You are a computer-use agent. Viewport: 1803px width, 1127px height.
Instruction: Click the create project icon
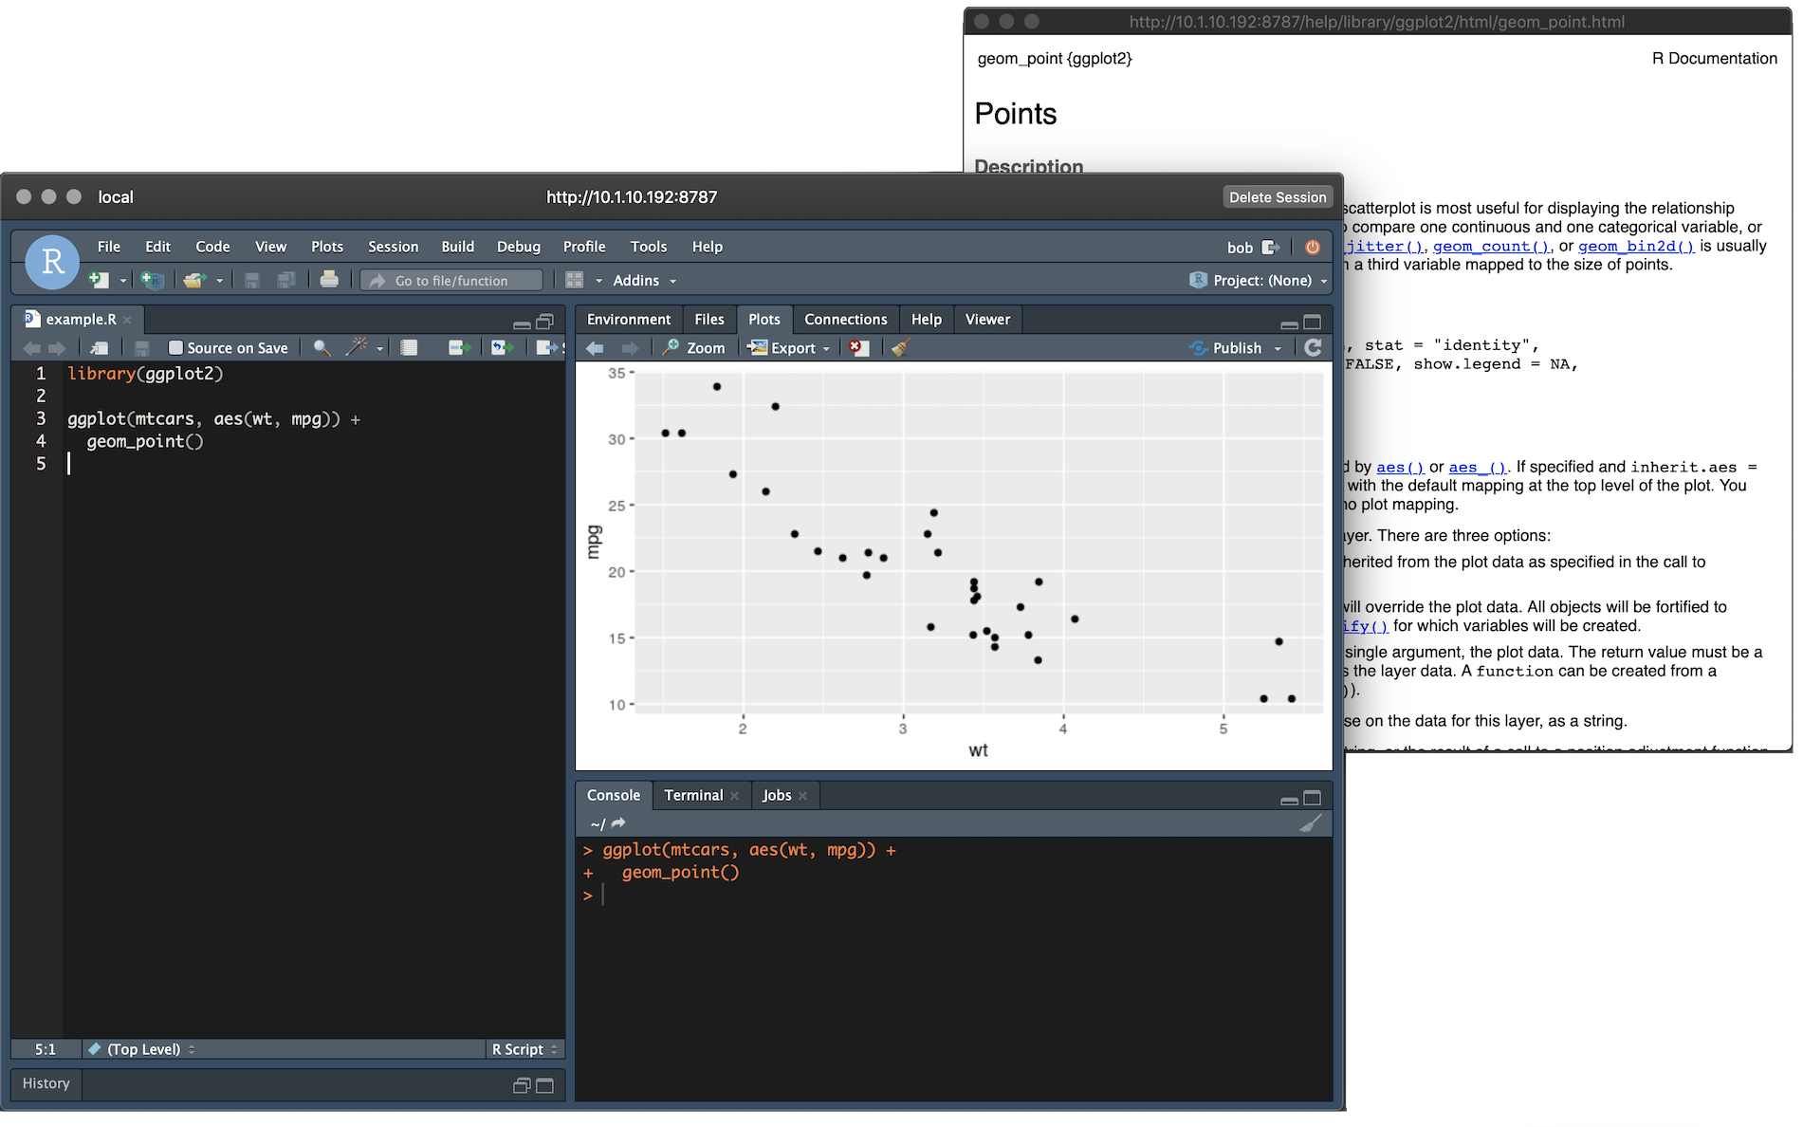click(x=152, y=280)
